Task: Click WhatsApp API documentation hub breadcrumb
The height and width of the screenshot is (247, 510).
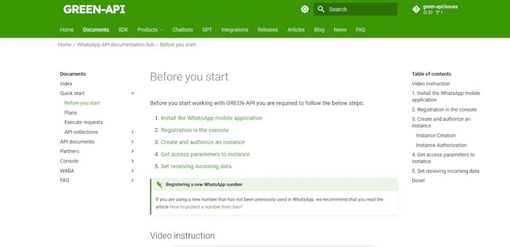Action: pos(115,45)
